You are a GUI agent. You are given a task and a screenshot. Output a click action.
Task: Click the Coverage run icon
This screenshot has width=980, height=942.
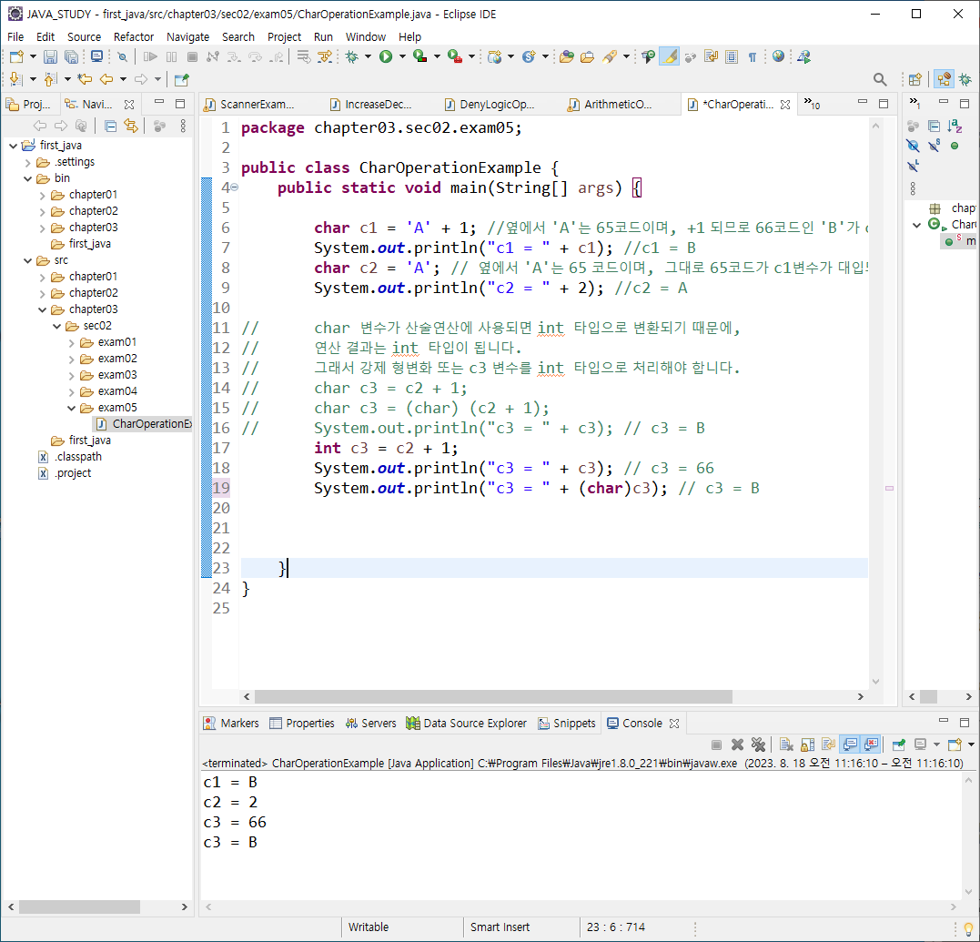[420, 56]
